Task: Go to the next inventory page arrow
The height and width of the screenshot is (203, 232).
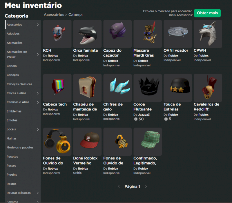Action: [x=146, y=186]
